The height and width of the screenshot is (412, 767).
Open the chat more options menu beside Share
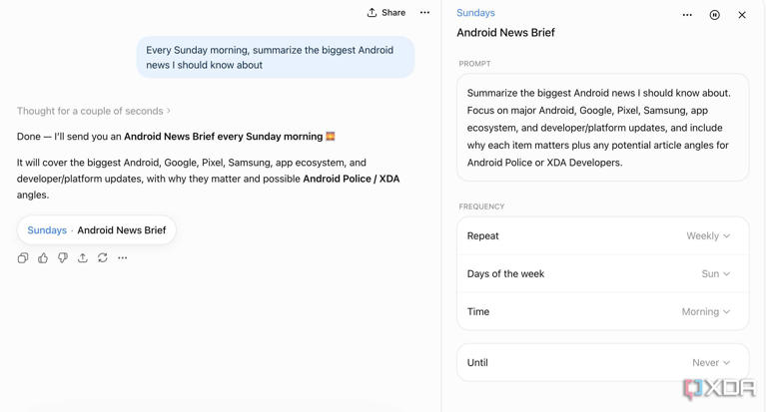(x=424, y=13)
